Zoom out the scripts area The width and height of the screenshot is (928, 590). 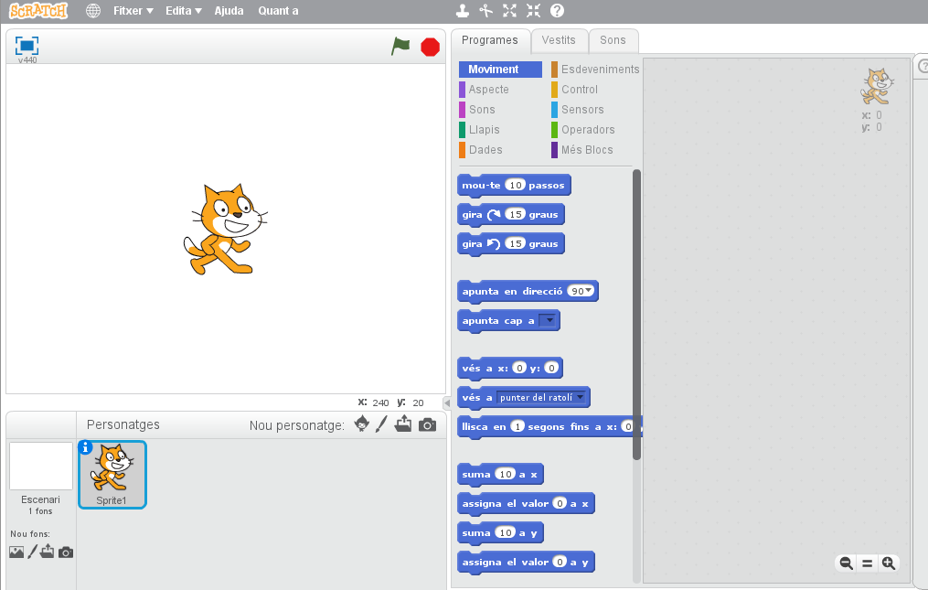pyautogui.click(x=847, y=563)
